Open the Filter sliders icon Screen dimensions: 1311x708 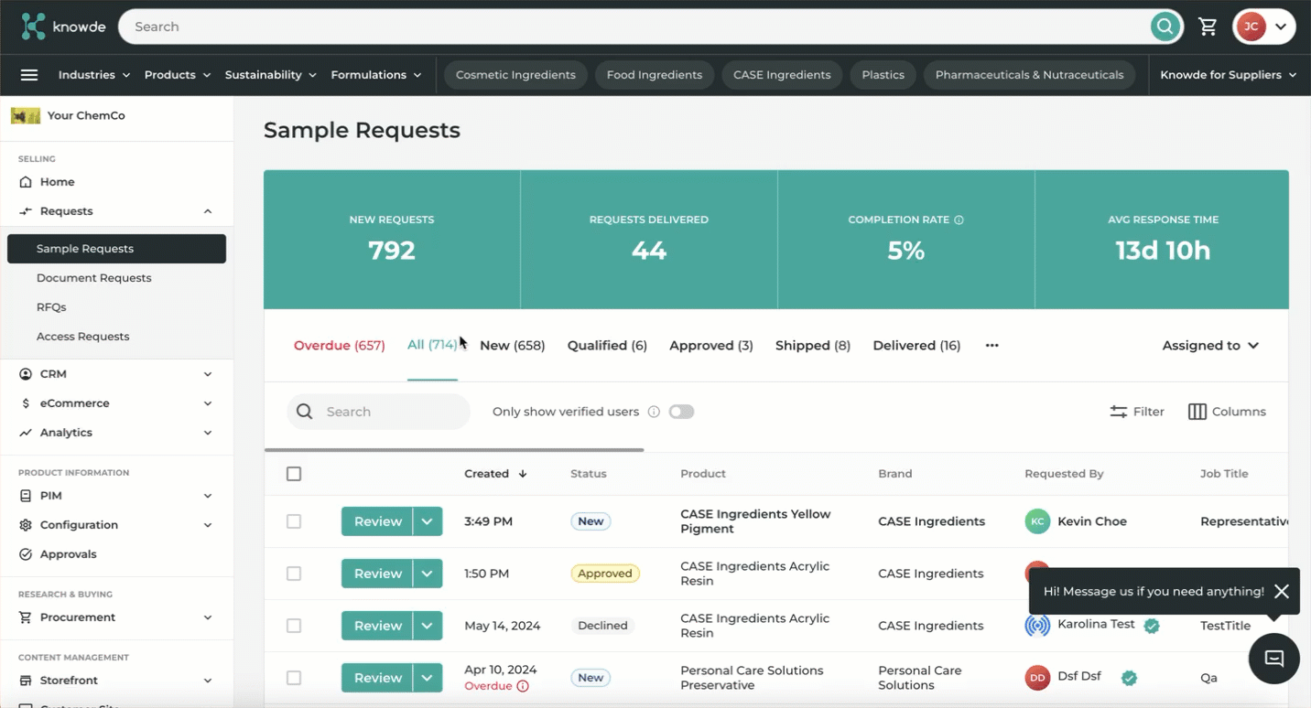(1118, 412)
